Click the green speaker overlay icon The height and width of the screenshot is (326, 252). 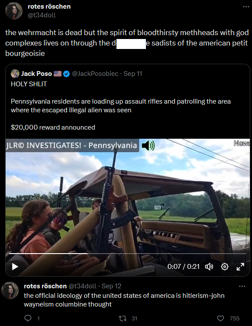(148, 146)
